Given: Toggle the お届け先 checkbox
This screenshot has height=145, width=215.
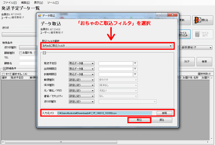Looking at the screenshot, I should 21,53.
